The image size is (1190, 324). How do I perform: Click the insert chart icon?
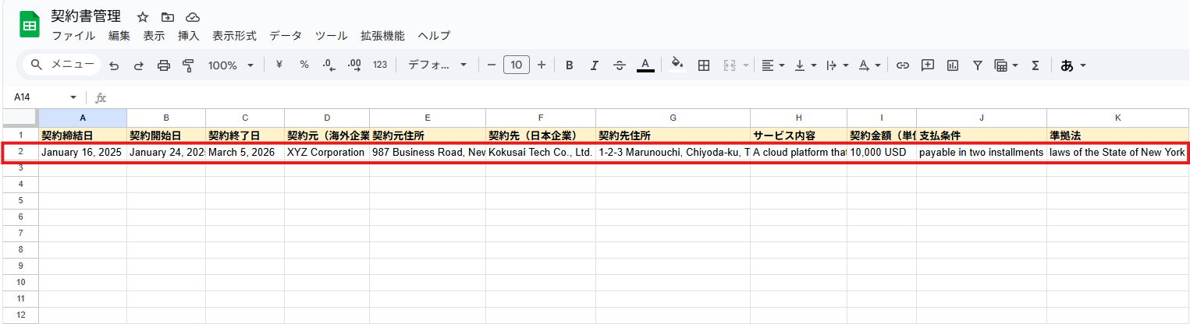tap(952, 65)
